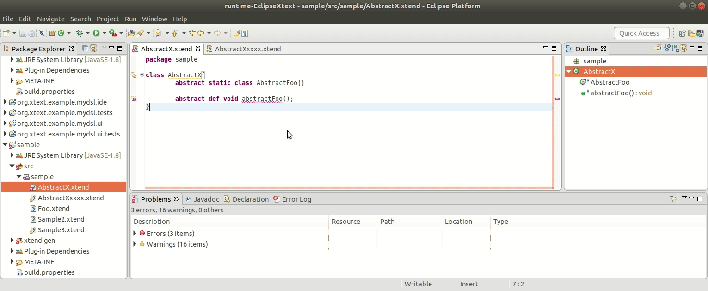Collapse the src folder in Package Explorer
The width and height of the screenshot is (708, 291).
[x=12, y=166]
